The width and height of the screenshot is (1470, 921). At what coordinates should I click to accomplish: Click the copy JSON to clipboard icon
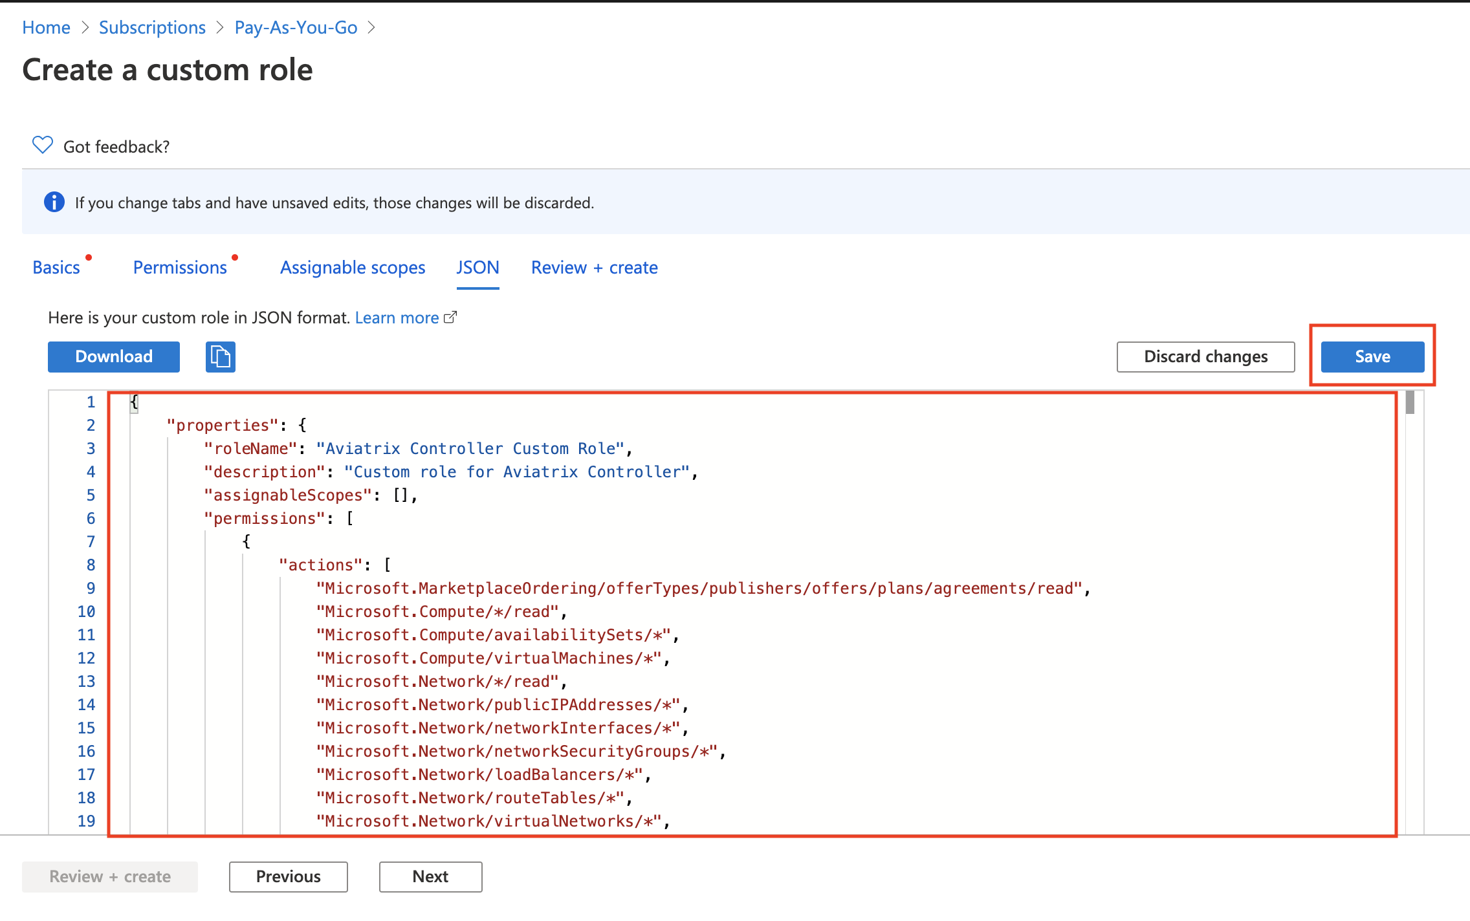(x=221, y=357)
